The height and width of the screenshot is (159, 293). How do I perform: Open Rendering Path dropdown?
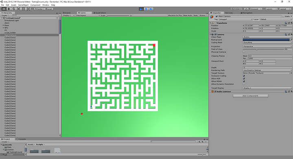click(x=267, y=70)
